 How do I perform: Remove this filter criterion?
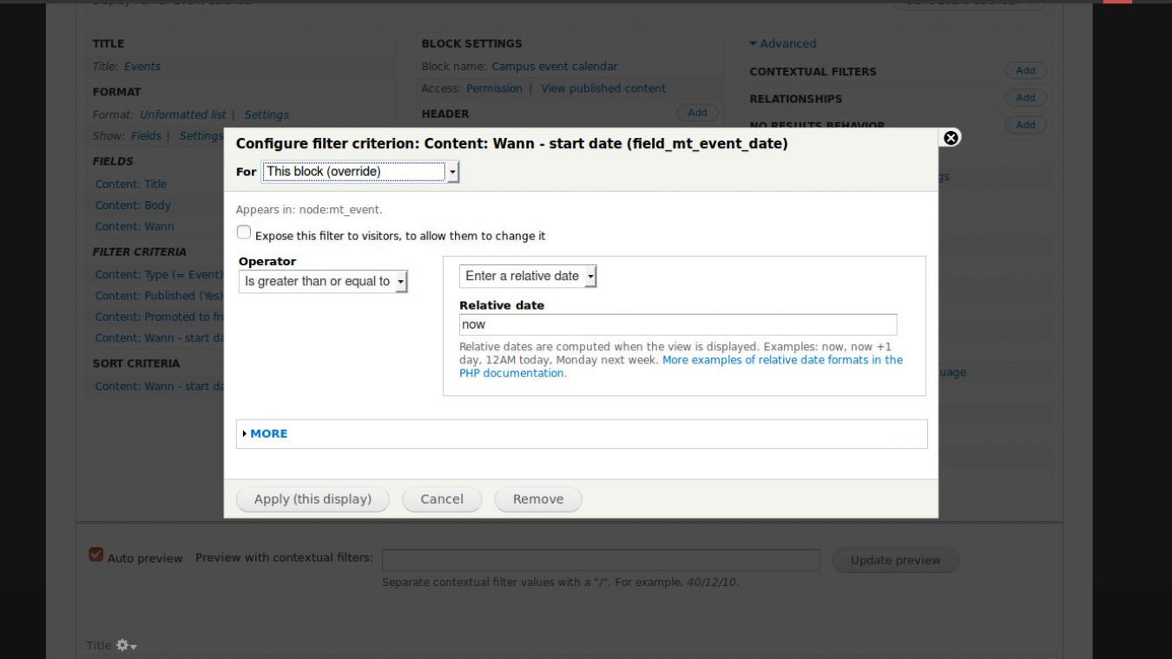coord(538,499)
